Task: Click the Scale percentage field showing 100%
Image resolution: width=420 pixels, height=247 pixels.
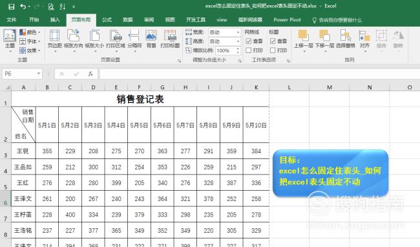Action: [225, 50]
